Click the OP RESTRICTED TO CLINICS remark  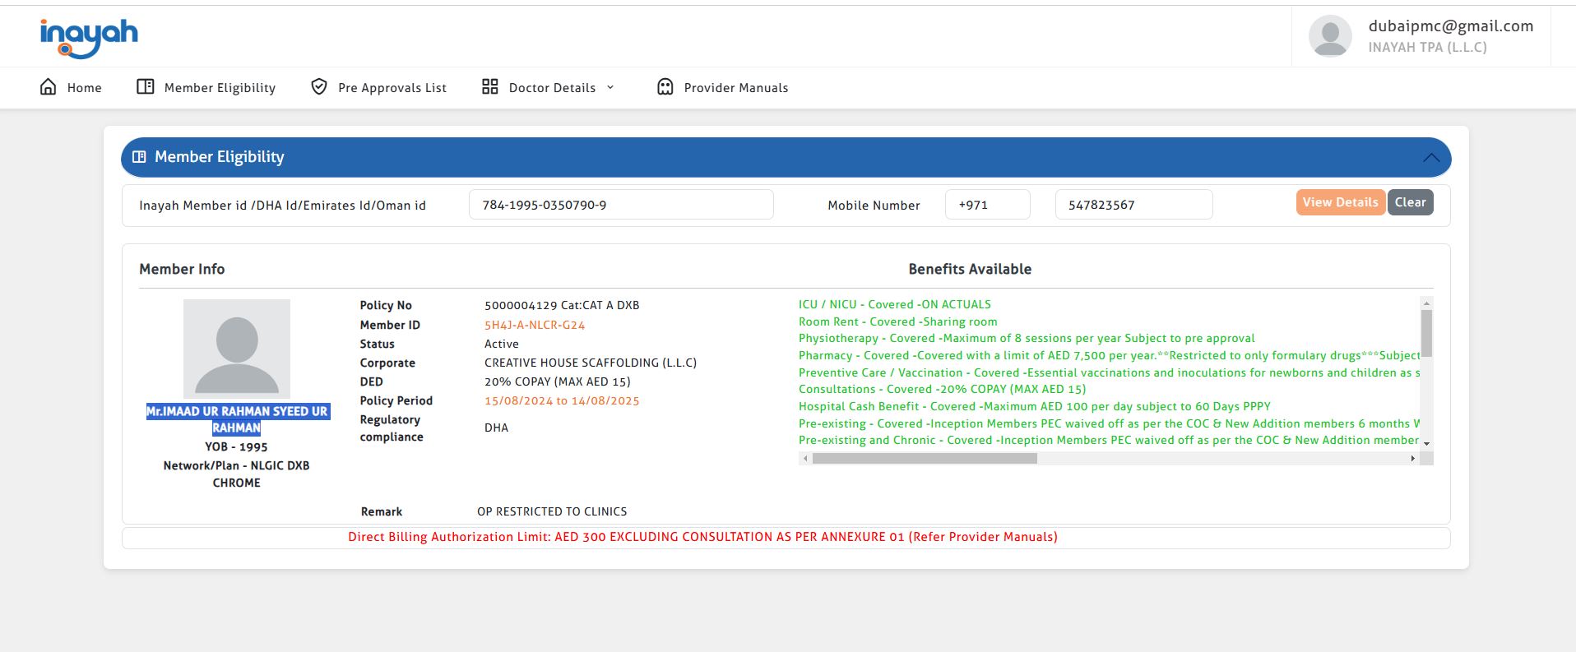point(552,511)
